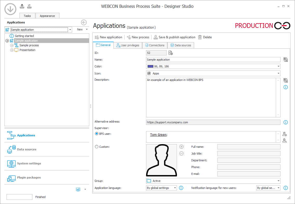
Task: Click the resize grip dots at bottom right
Action: pos(289,198)
